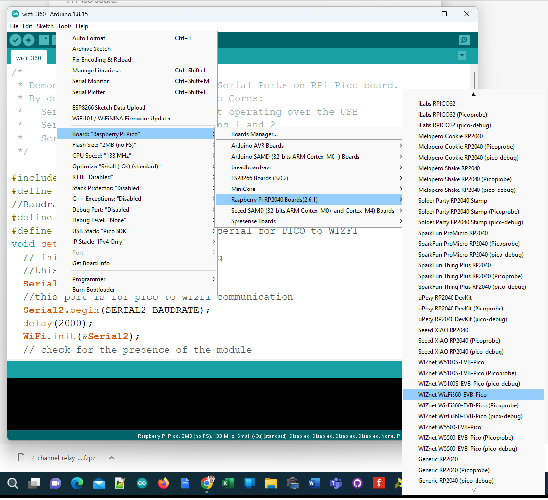Choose Boards Manager... from the submenu

coord(254,134)
